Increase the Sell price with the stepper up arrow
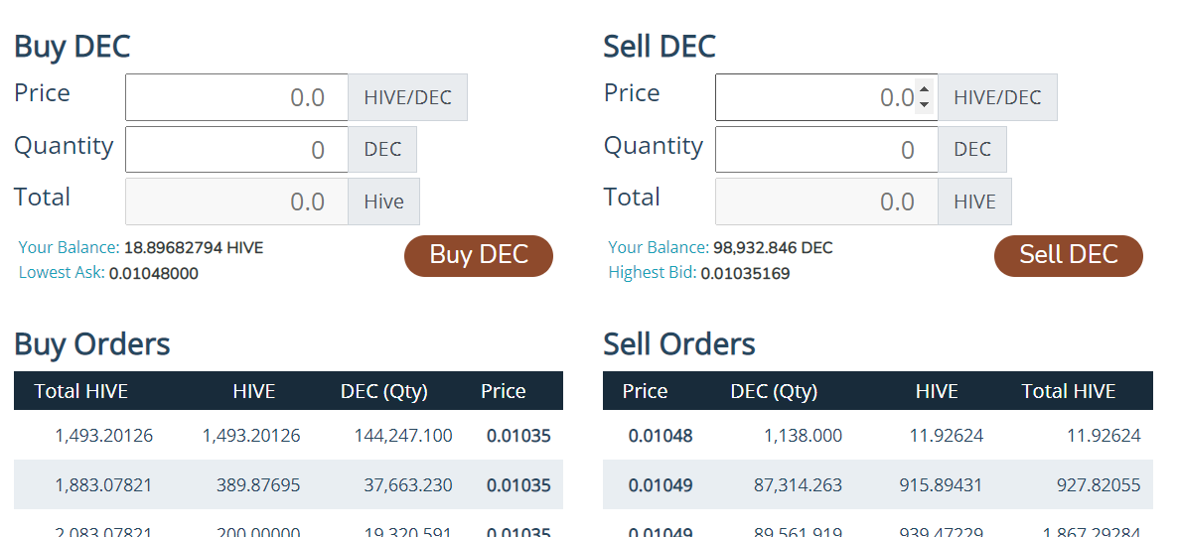This screenshot has height=537, width=1177. tap(925, 89)
